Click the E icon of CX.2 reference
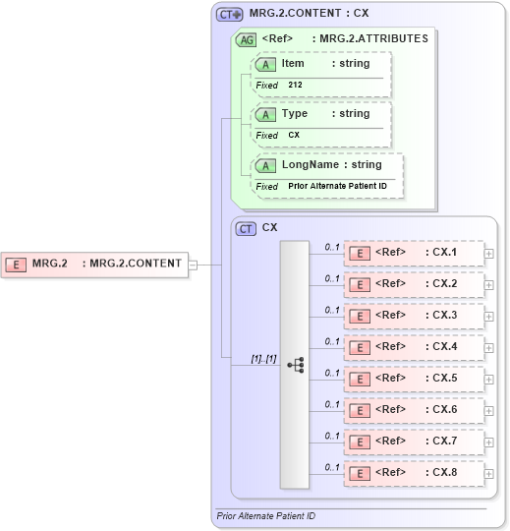 tap(360, 285)
